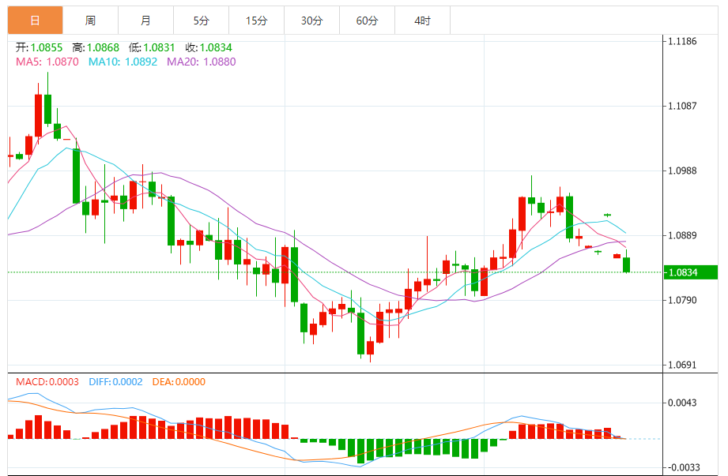728x476 pixels.
Task: Open the 5分 timeframe tab
Action: pyautogui.click(x=201, y=21)
